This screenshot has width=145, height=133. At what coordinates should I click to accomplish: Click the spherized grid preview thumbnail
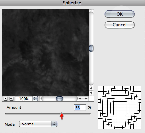[x=120, y=108]
